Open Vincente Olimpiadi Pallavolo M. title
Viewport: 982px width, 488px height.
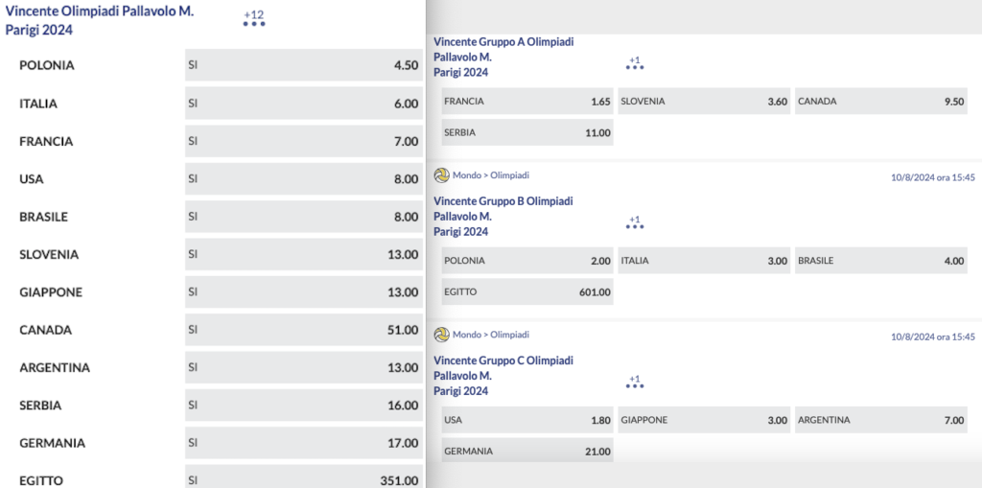[100, 21]
